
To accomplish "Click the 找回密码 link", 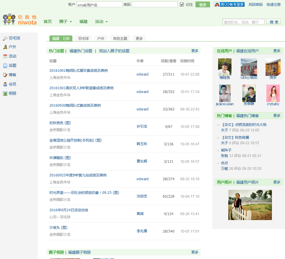I will [x=256, y=5].
